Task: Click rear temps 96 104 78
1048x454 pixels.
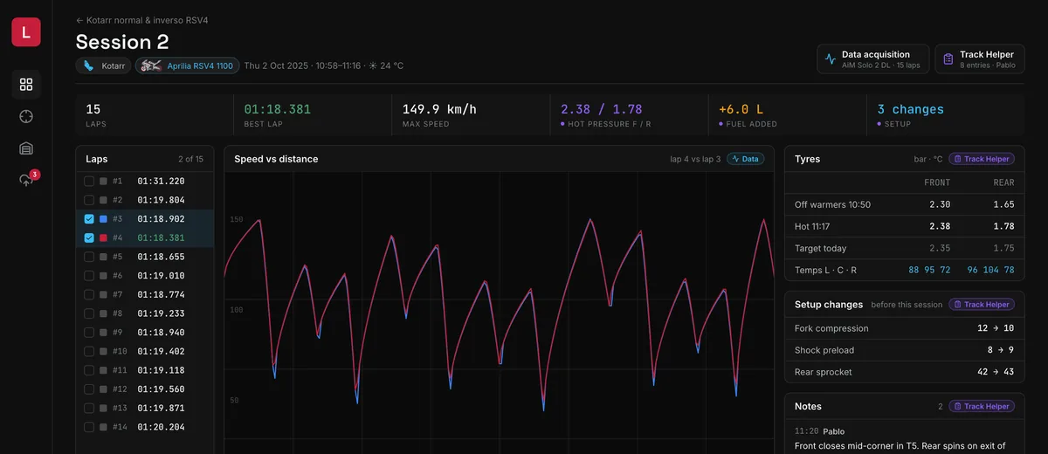Action: [x=990, y=270]
